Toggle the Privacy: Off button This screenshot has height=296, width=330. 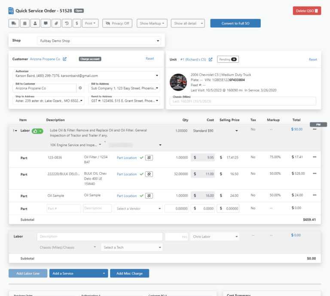(117, 23)
